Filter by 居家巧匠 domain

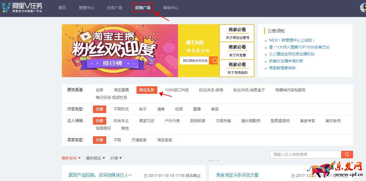[x=147, y=121]
